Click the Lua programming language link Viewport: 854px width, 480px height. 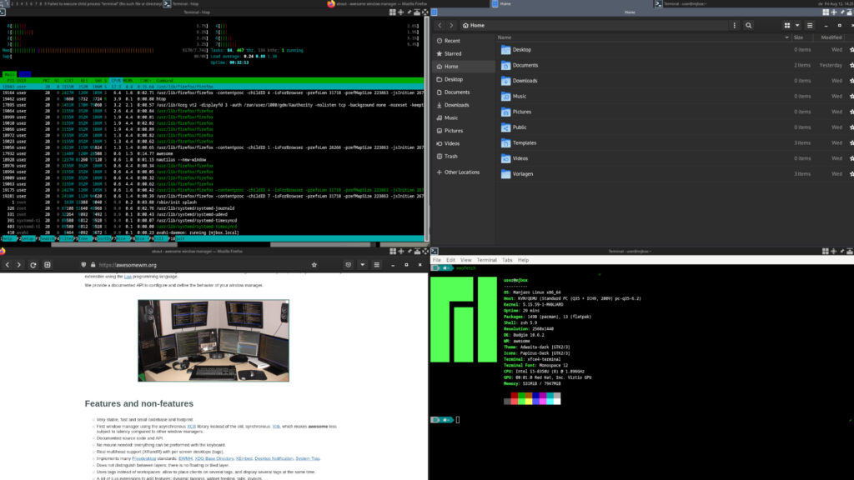[x=127, y=276]
